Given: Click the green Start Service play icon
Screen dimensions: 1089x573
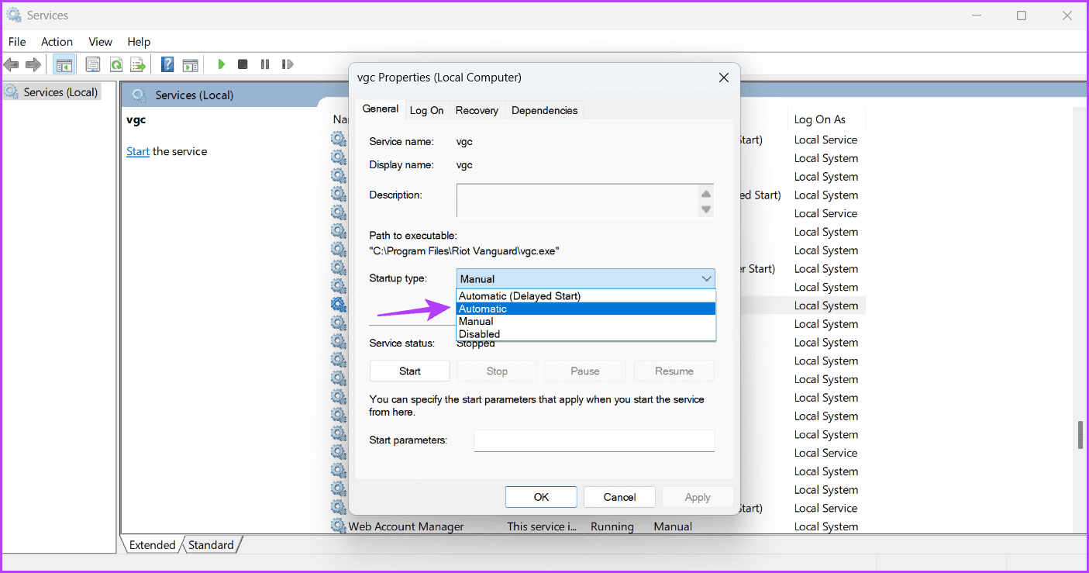Looking at the screenshot, I should click(x=222, y=64).
